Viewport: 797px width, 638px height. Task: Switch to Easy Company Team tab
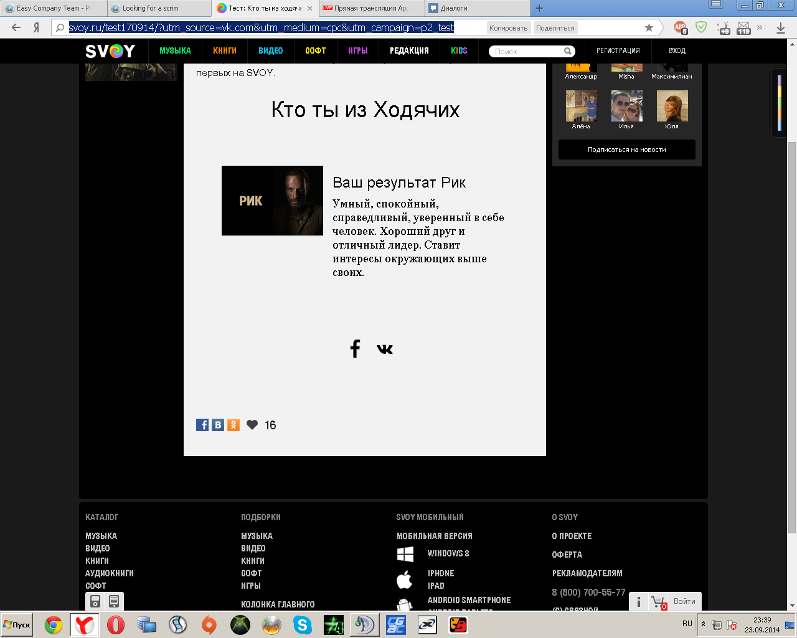coord(53,8)
